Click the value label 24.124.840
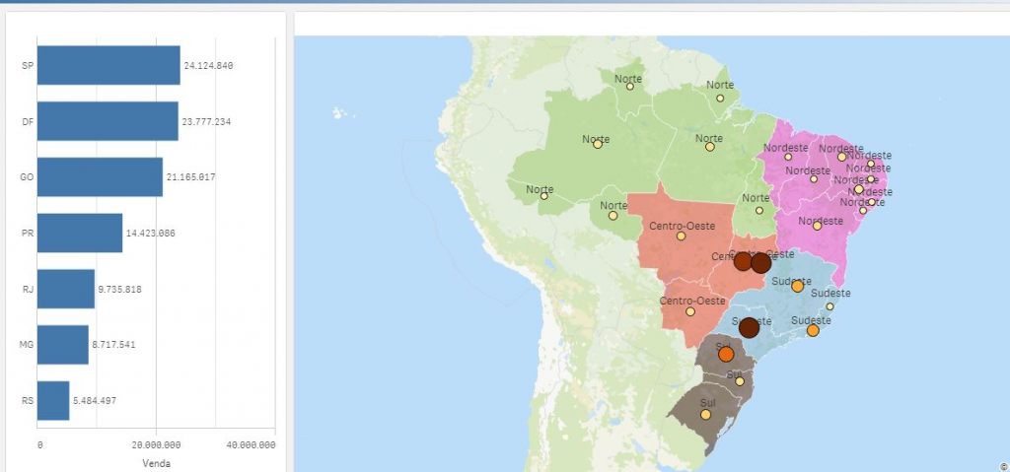Viewport: 1010px width, 472px height. click(208, 66)
